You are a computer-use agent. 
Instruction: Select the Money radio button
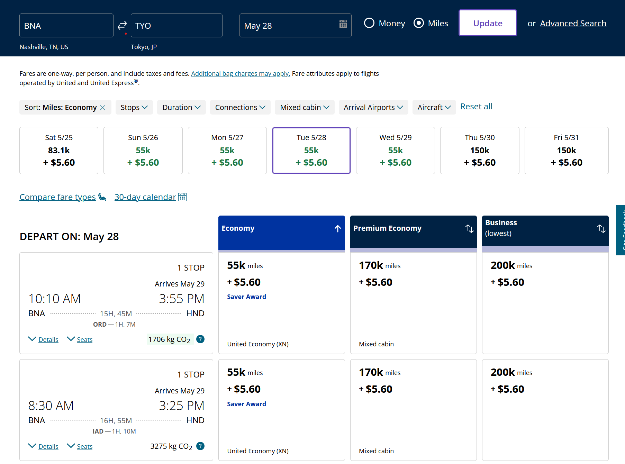tap(369, 23)
